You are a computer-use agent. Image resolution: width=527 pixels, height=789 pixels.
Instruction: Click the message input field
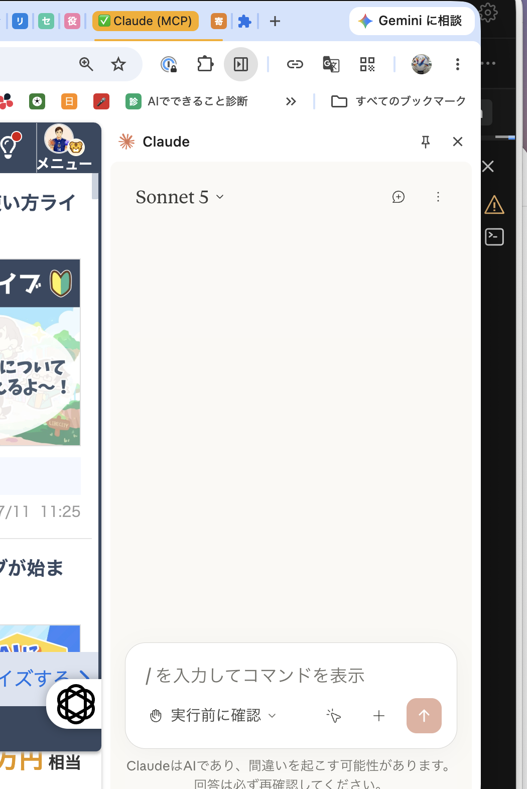coord(291,675)
